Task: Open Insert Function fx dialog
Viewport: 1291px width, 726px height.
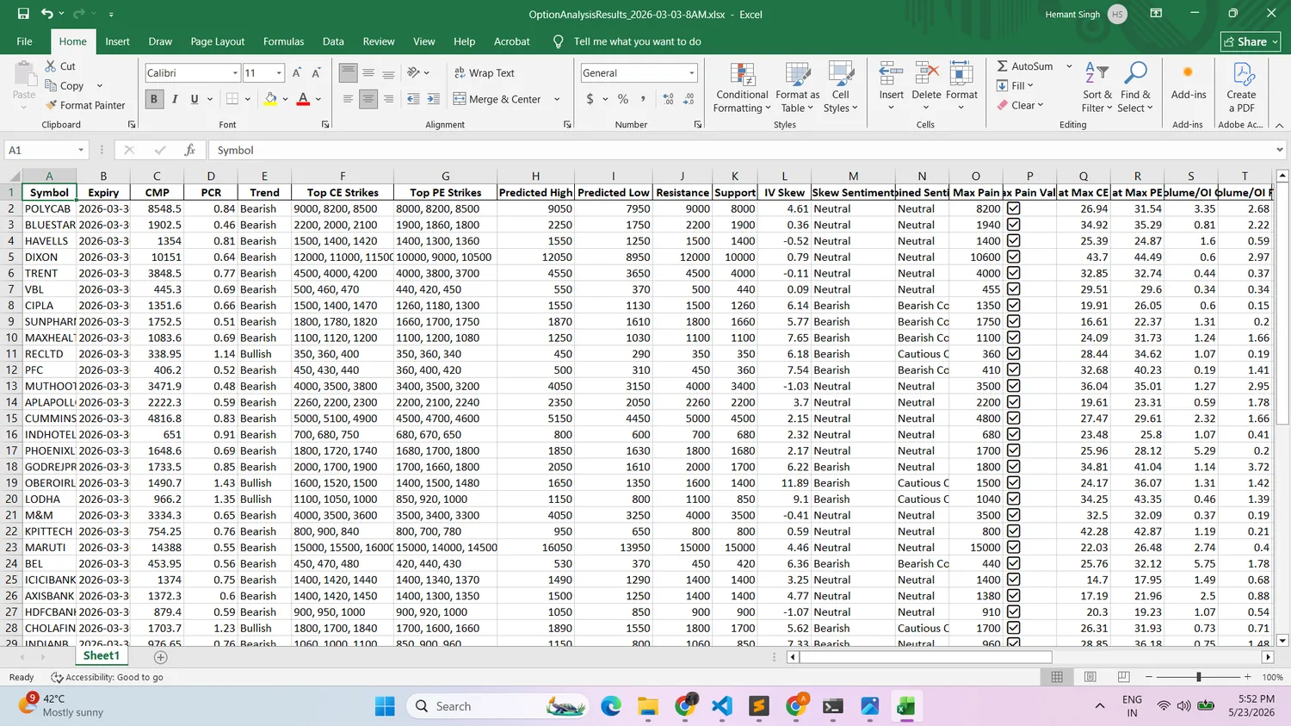Action: tap(190, 150)
